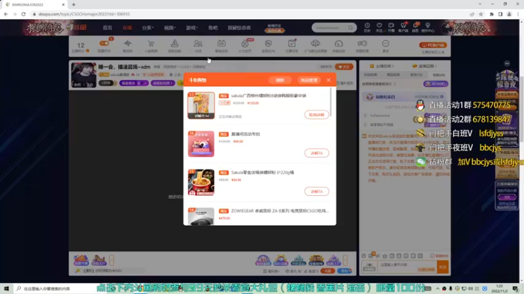The width and height of the screenshot is (524, 294).
Task: Click the browser reload icon
Action: [x=24, y=14]
